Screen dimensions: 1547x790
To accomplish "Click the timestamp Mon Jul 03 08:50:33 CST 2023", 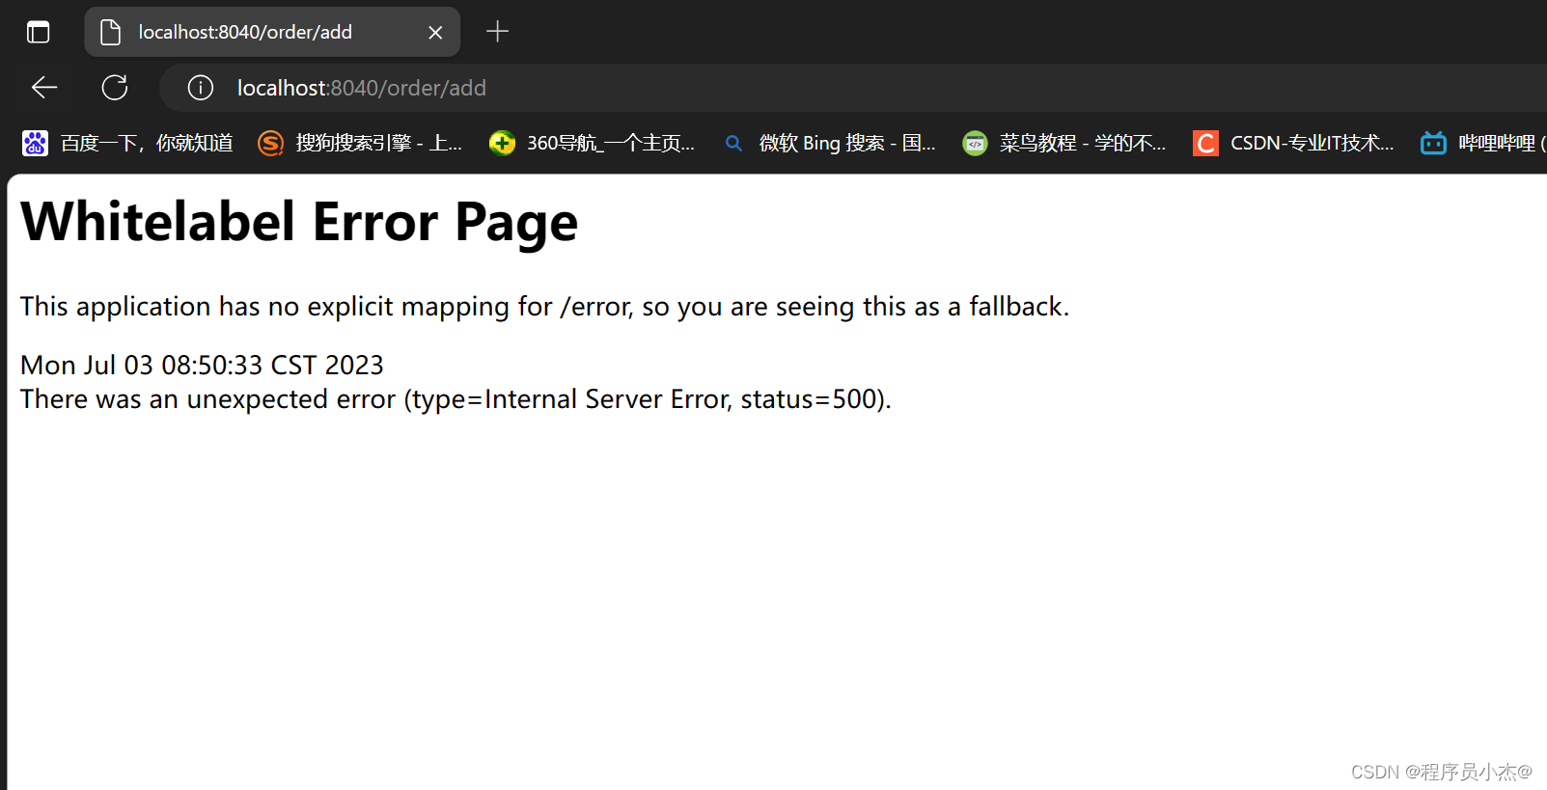I will [x=202, y=365].
